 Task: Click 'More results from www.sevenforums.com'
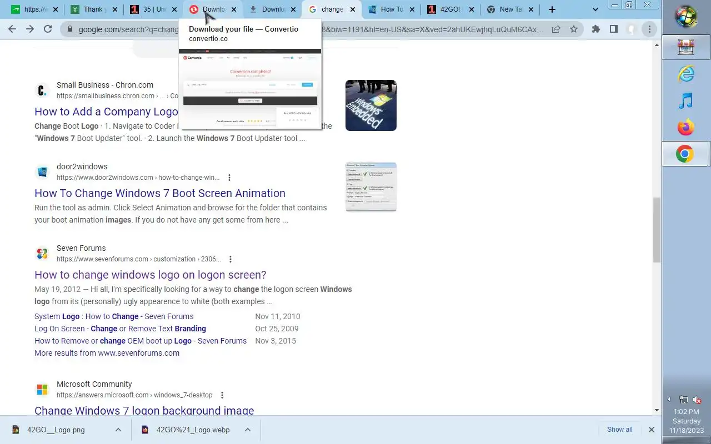coord(107,353)
